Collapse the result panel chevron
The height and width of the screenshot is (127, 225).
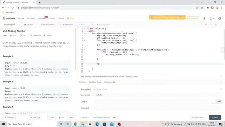tap(221, 82)
